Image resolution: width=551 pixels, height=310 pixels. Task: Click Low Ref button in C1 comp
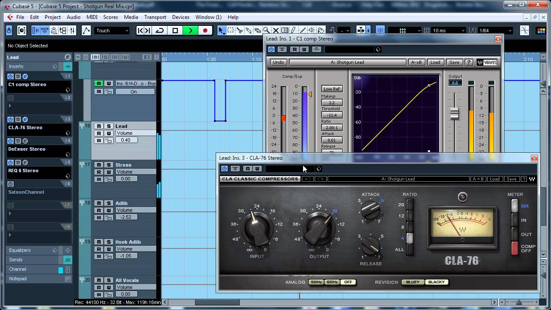332,89
